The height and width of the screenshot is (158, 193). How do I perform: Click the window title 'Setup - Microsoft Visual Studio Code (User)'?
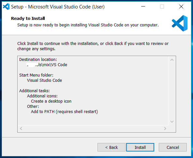(58, 7)
